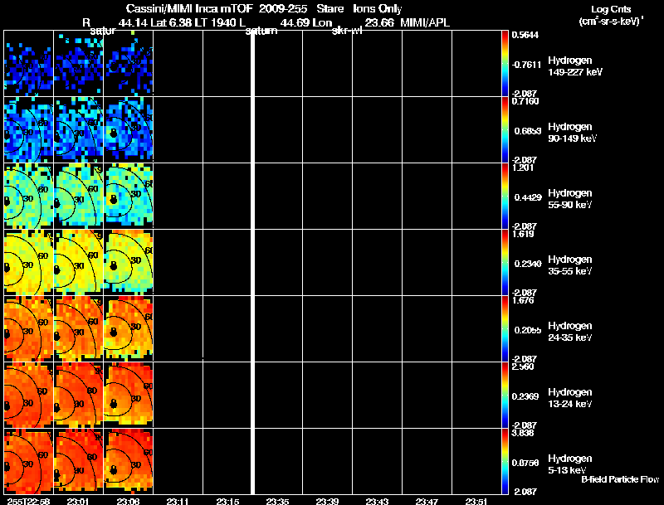Click the 149-227 keV Hydrogen image at 22:58
Image resolution: width=664 pixels, height=505 pixels.
[x=28, y=63]
